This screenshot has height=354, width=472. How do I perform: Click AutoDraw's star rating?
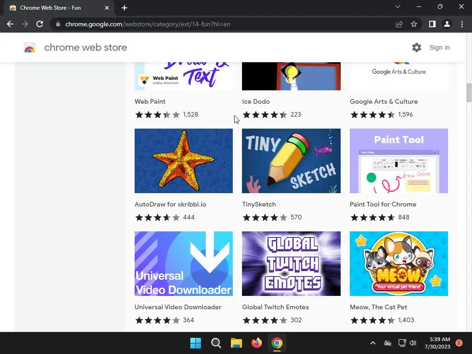pyautogui.click(x=158, y=218)
